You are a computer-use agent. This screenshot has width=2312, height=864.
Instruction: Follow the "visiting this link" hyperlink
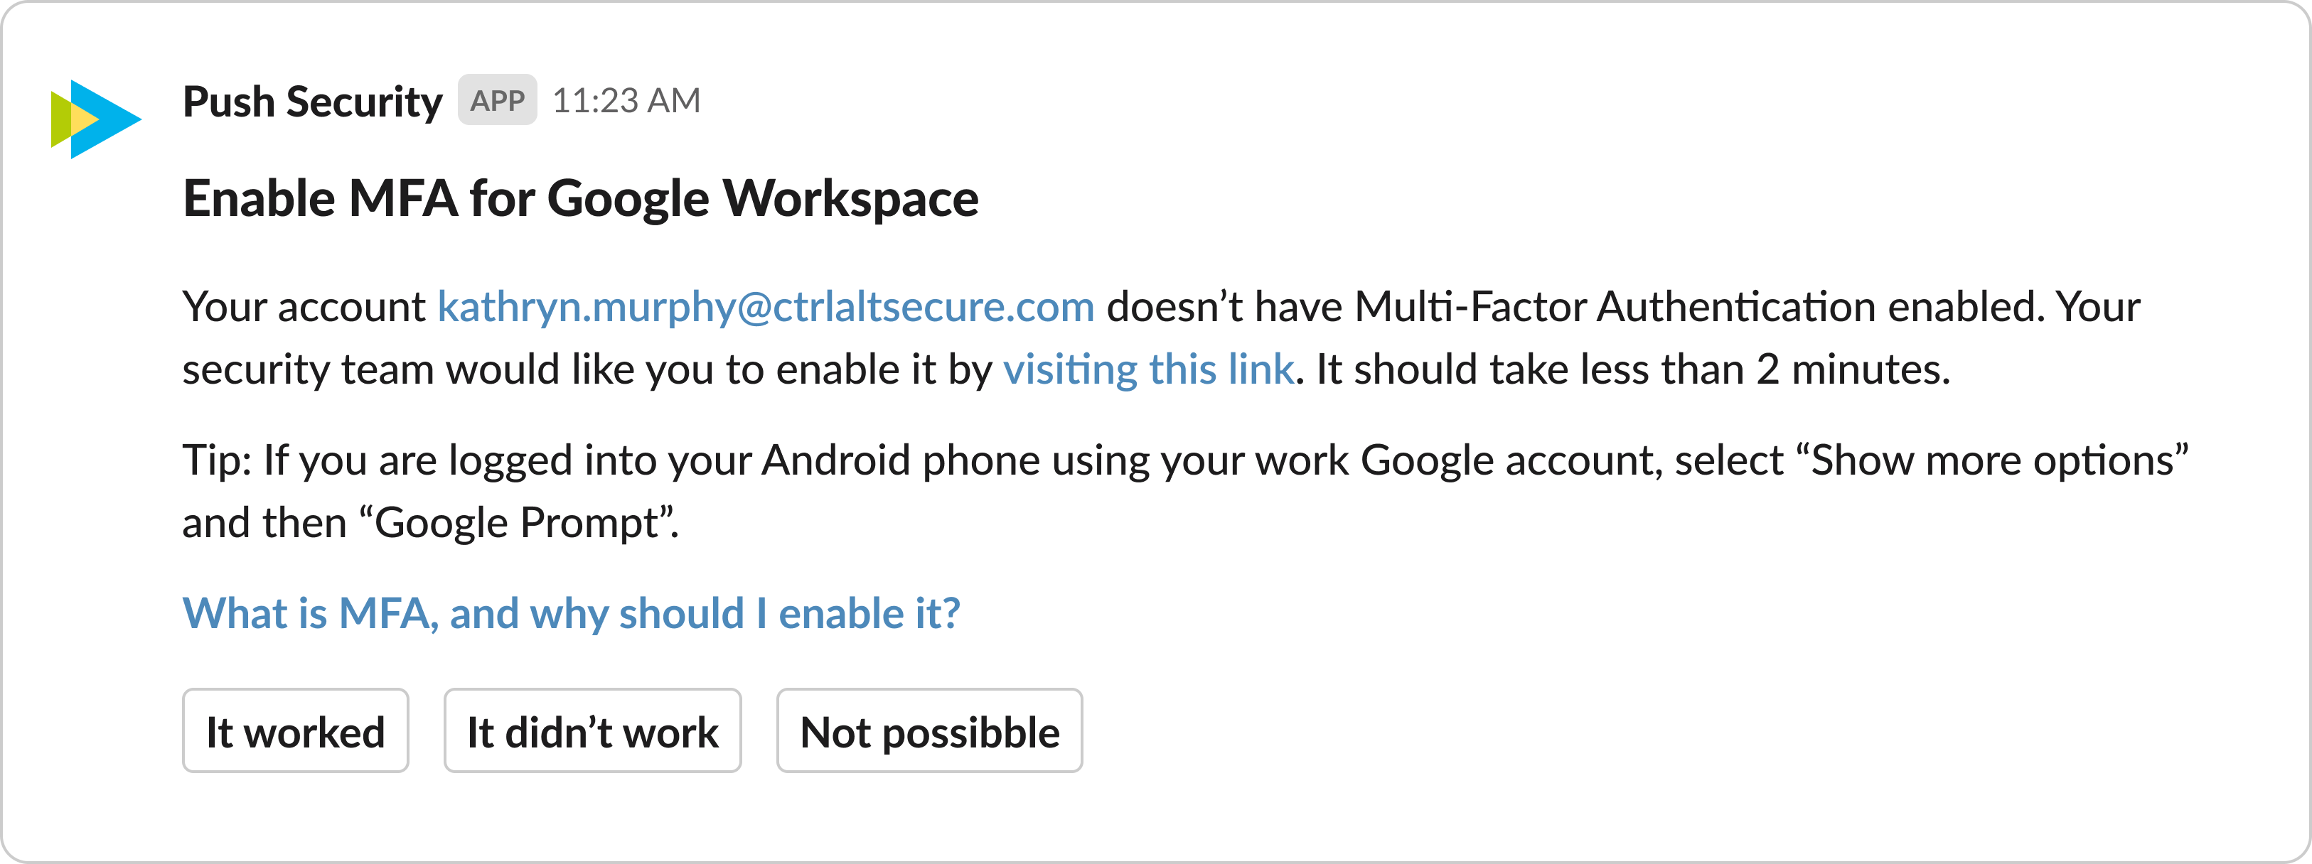tap(1148, 369)
